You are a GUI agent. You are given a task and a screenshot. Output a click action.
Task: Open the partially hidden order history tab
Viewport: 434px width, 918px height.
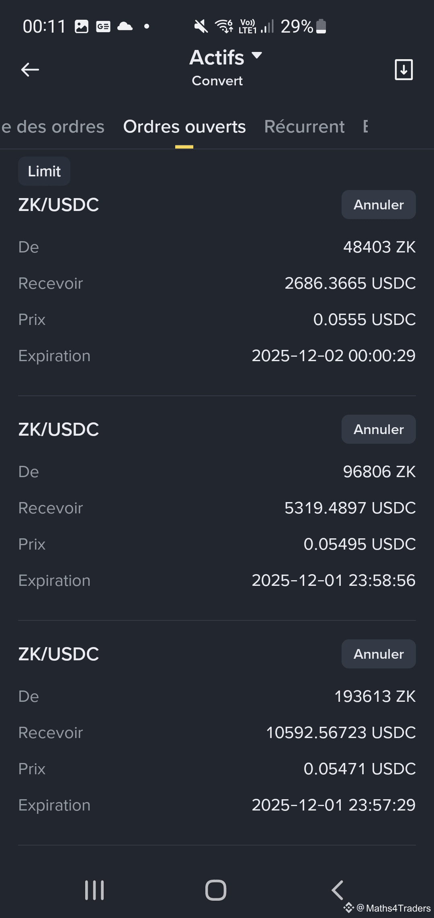click(x=52, y=127)
